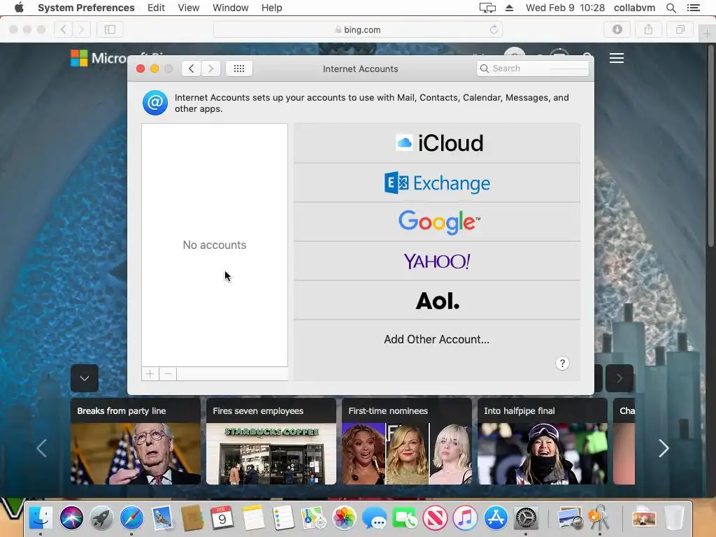Open Notification Center list icon
This screenshot has width=716, height=537.
[x=693, y=8]
